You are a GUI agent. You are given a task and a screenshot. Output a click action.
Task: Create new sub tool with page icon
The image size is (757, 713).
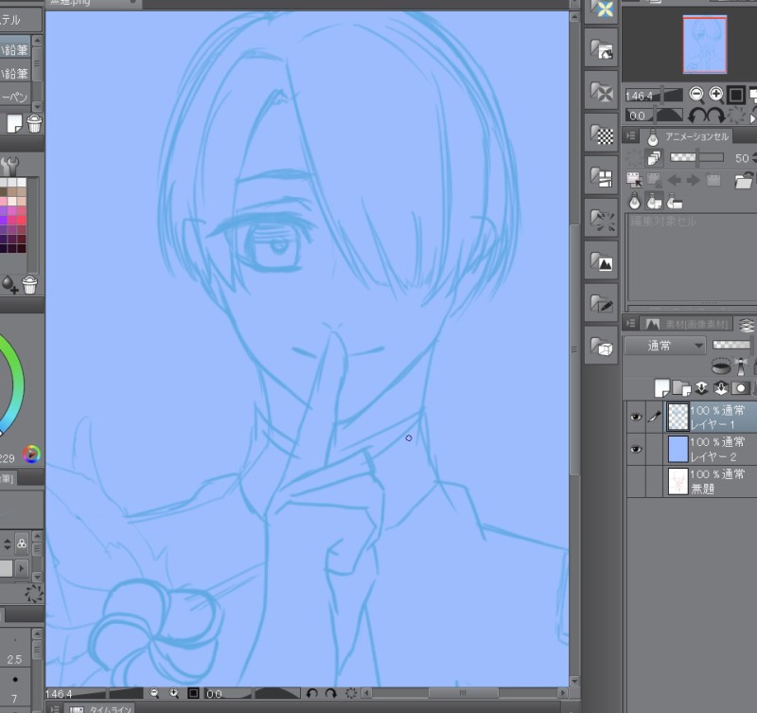(14, 124)
